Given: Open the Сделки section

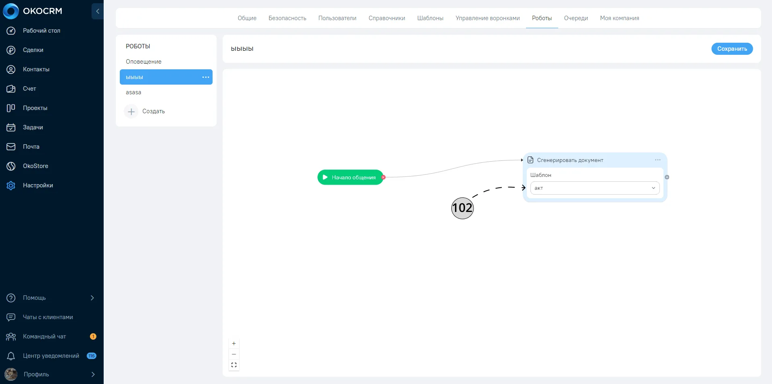Looking at the screenshot, I should [33, 50].
